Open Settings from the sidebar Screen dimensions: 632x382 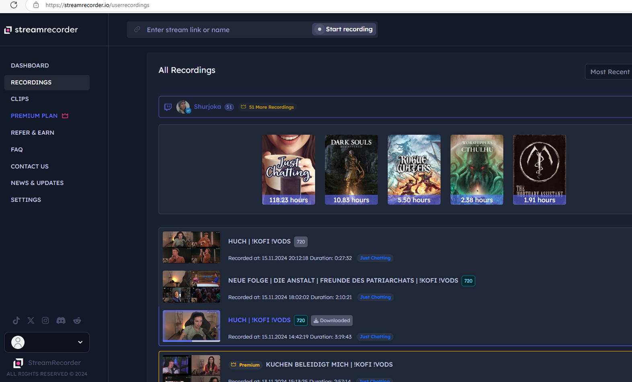(x=26, y=199)
